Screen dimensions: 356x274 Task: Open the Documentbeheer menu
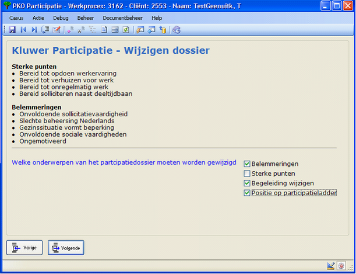pyautogui.click(x=122, y=18)
